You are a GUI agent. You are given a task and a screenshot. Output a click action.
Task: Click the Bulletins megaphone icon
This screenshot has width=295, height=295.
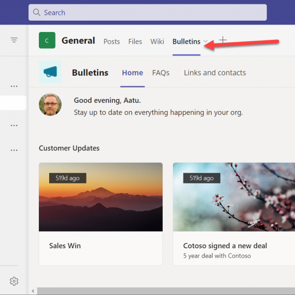tap(50, 72)
